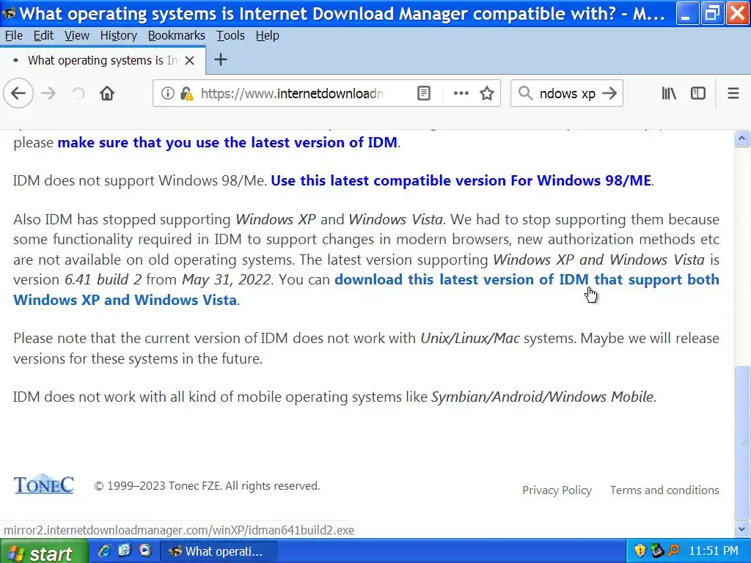The width and height of the screenshot is (751, 563).
Task: Open 'Use this latest compatible version For Windows 98/ME' link
Action: coord(461,180)
